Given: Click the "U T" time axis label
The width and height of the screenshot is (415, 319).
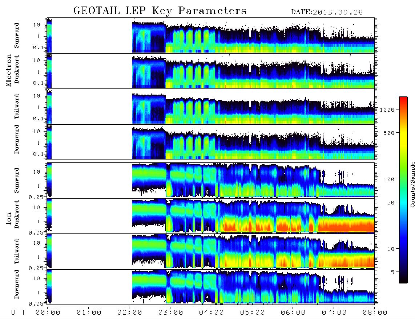Looking at the screenshot, I should (18, 313).
